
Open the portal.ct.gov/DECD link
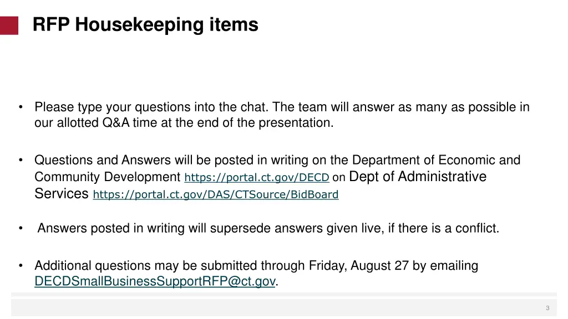[x=257, y=178]
